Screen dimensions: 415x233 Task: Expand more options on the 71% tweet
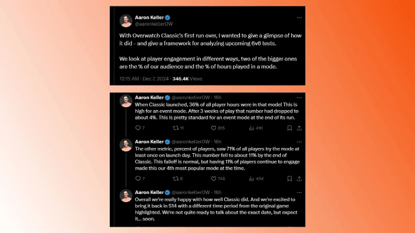pyautogui.click(x=299, y=142)
